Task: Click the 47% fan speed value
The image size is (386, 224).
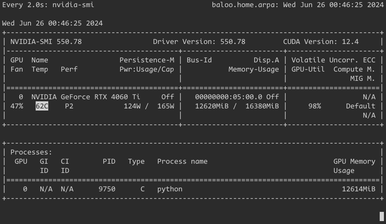Action: point(17,106)
